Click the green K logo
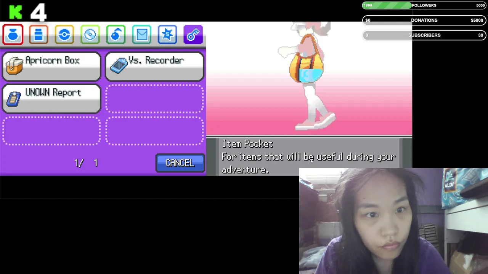 (16, 12)
